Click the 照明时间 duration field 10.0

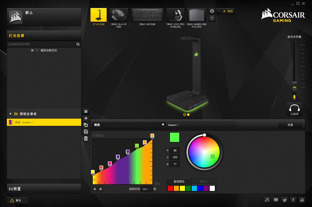[x=146, y=189]
